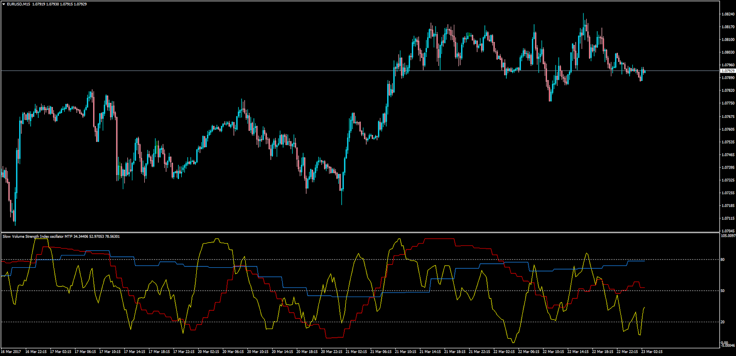The width and height of the screenshot is (736, 356).
Task: Click the 22 Mar 14:15 time label
Action: click(x=578, y=352)
